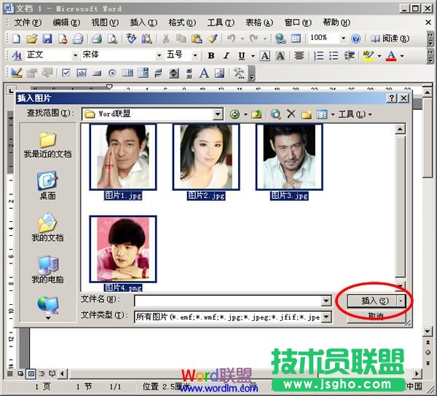Click the Format Painter brush icon
This screenshot has width=437, height=396.
pyautogui.click(x=212, y=38)
